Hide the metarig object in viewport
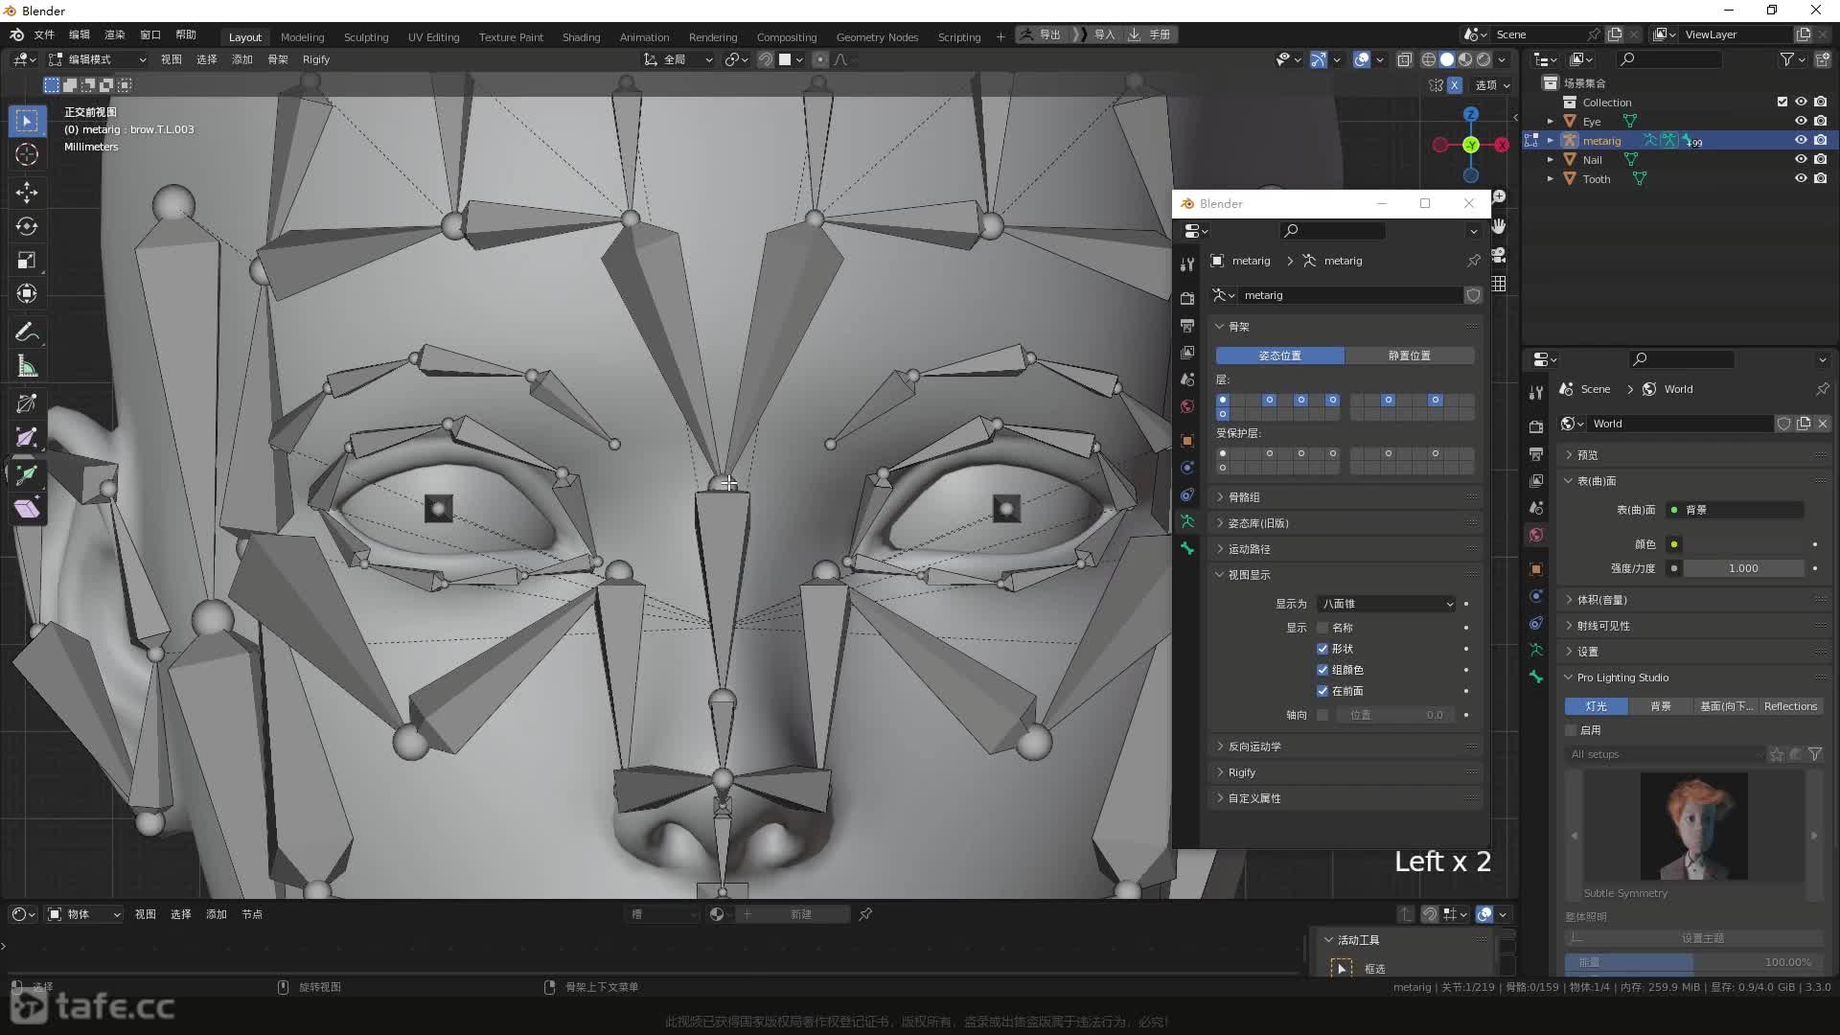The width and height of the screenshot is (1840, 1035). [x=1801, y=140]
